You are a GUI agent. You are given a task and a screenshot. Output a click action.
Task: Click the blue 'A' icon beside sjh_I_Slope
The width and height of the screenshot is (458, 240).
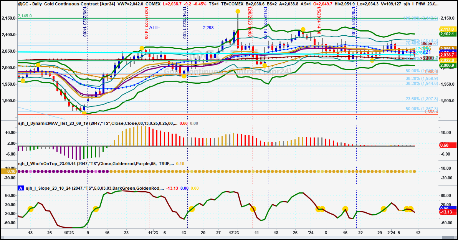[x=21, y=188]
